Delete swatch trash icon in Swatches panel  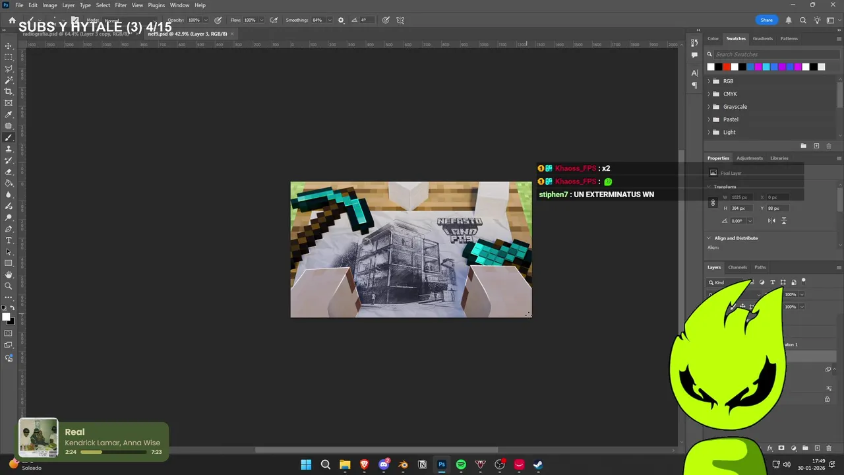point(829,146)
